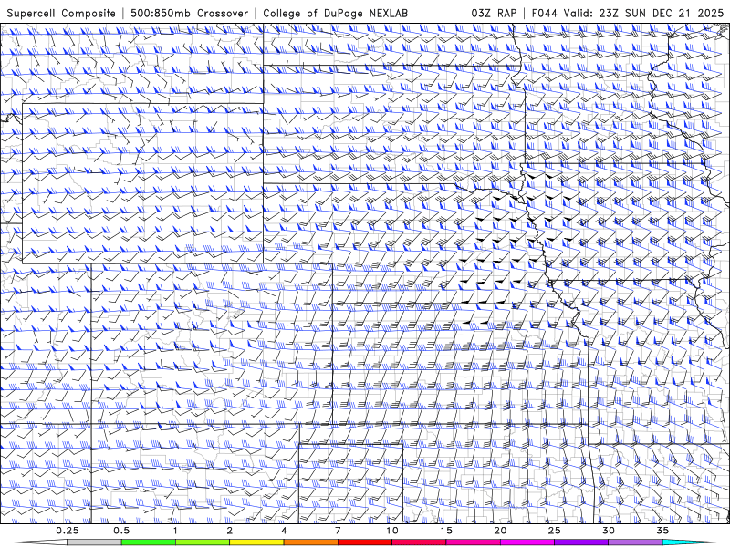Viewport: 730px width, 547px height.
Task: Click the 0.25 legend value
Action: pos(68,531)
